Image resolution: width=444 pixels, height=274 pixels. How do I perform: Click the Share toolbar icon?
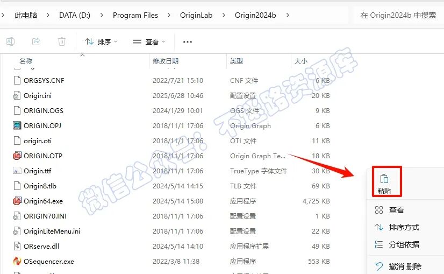click(x=36, y=41)
